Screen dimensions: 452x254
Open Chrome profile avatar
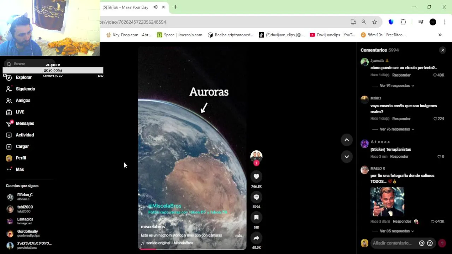(433, 22)
